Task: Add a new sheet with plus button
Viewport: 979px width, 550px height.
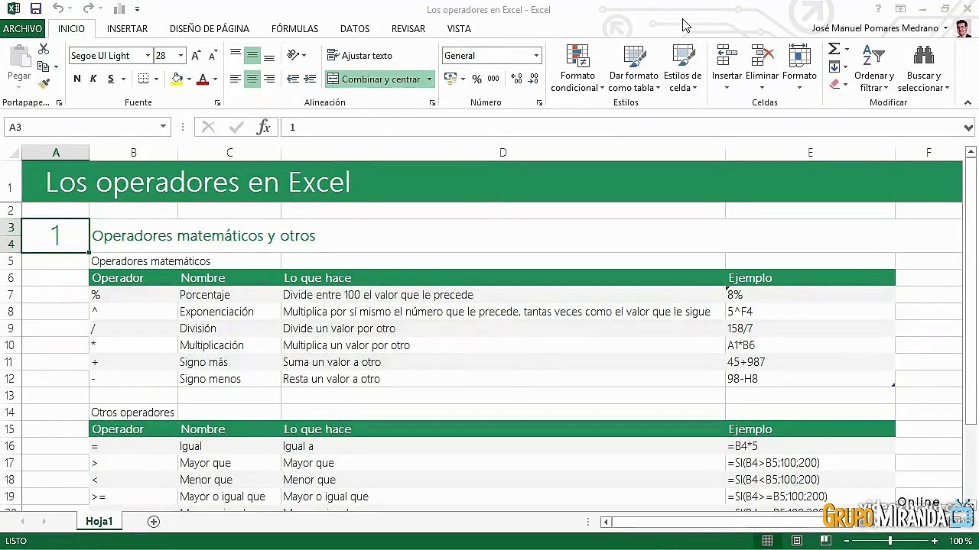Action: pos(154,522)
